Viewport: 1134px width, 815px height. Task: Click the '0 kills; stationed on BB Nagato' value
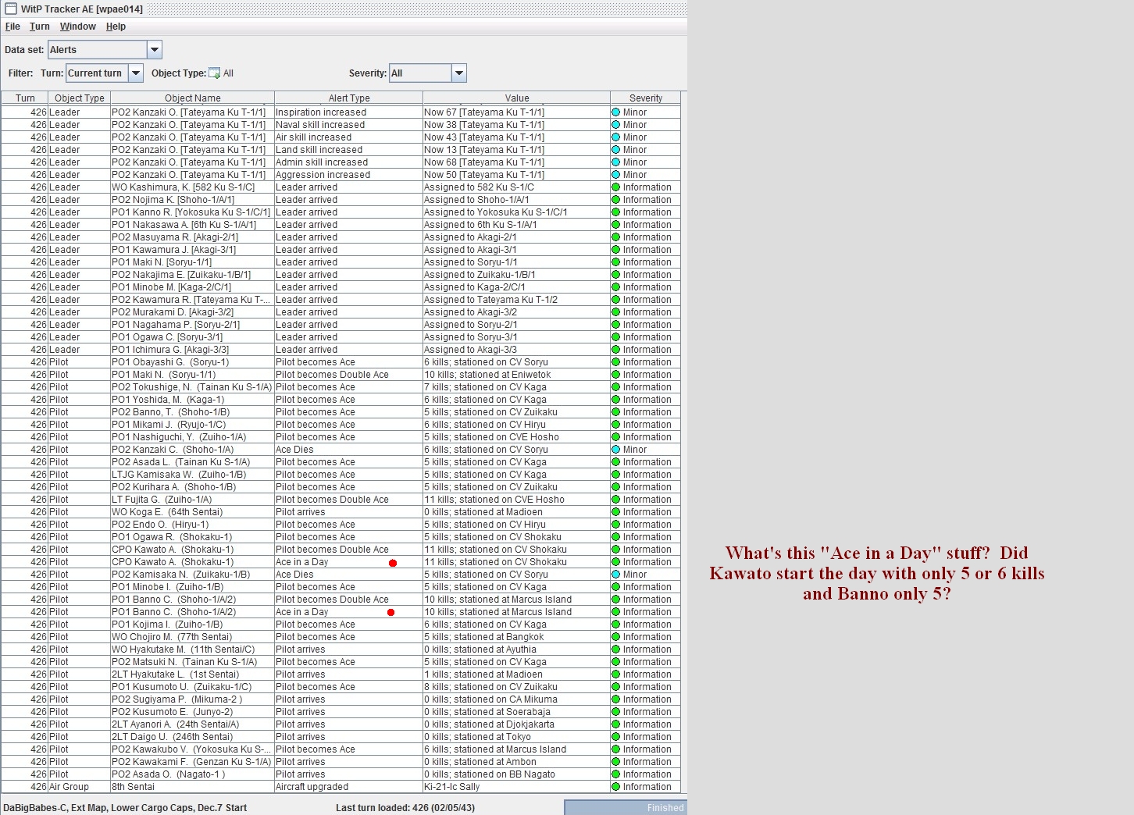(490, 774)
